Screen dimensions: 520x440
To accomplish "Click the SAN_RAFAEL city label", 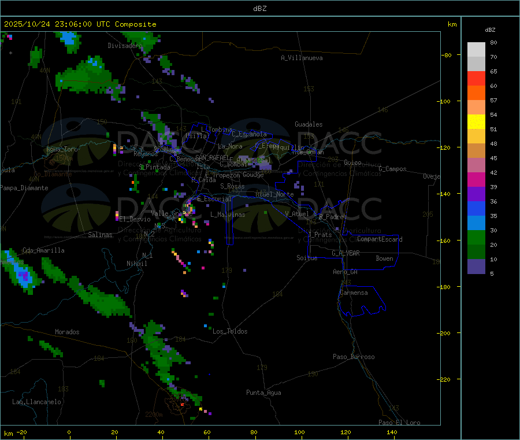I will 212,157.
